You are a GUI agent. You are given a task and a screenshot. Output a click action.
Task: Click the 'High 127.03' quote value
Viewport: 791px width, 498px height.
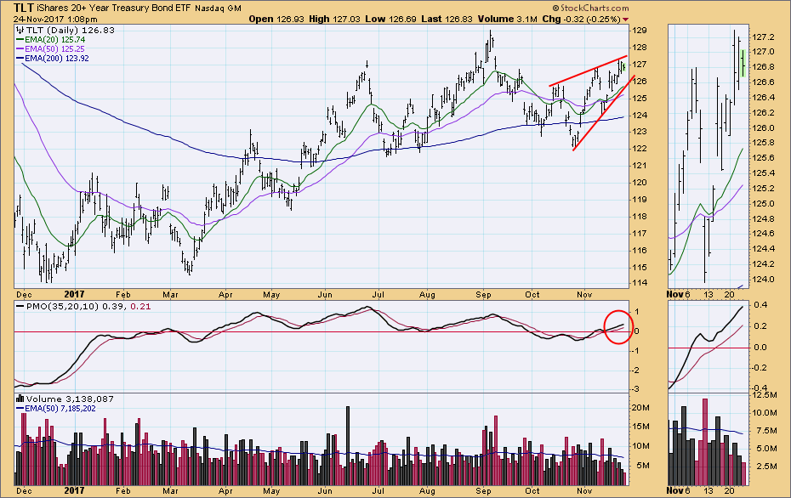[x=334, y=20]
